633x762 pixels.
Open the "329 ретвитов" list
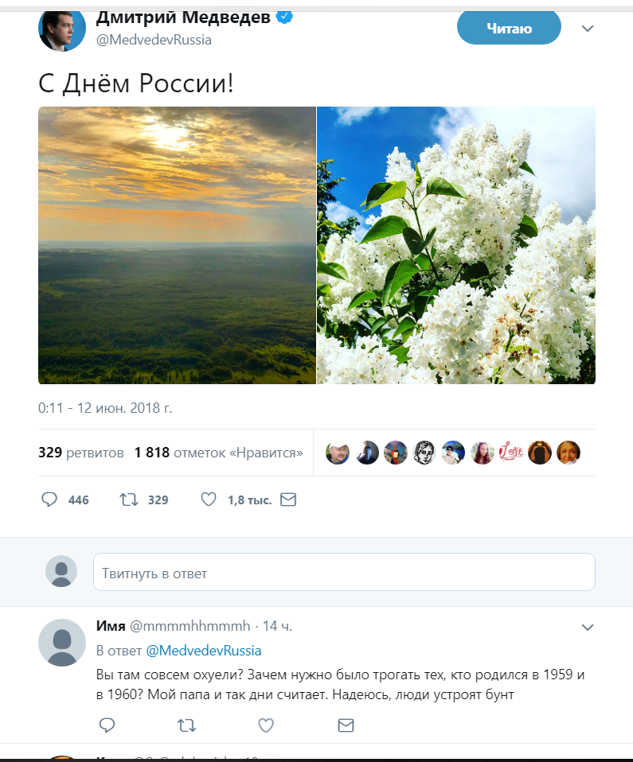tap(81, 453)
